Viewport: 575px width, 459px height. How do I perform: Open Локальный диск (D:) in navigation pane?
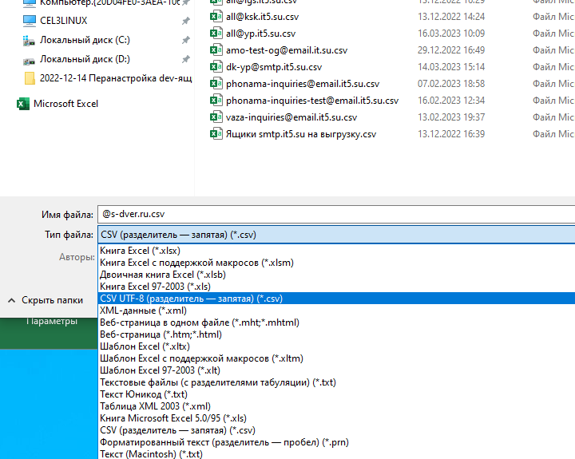(85, 59)
